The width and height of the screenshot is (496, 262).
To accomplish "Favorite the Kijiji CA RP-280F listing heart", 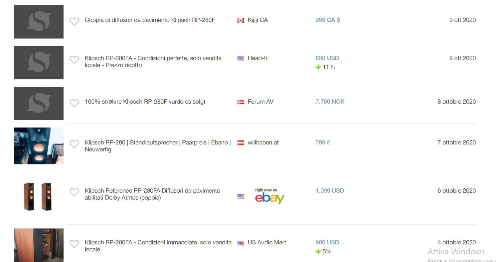I will pos(74,21).
